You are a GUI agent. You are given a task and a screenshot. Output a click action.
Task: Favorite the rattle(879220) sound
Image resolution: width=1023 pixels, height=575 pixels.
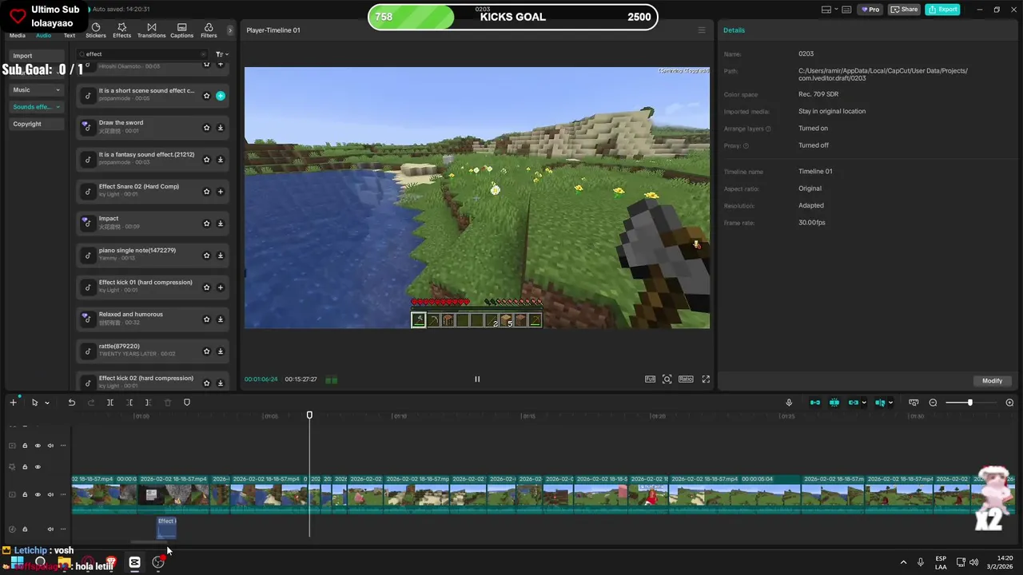pyautogui.click(x=206, y=351)
